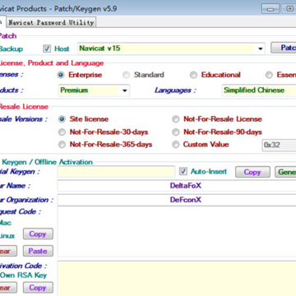The height and width of the screenshot is (296, 296).
Task: Click the name field containing DeltaFoX
Action: tap(177, 186)
